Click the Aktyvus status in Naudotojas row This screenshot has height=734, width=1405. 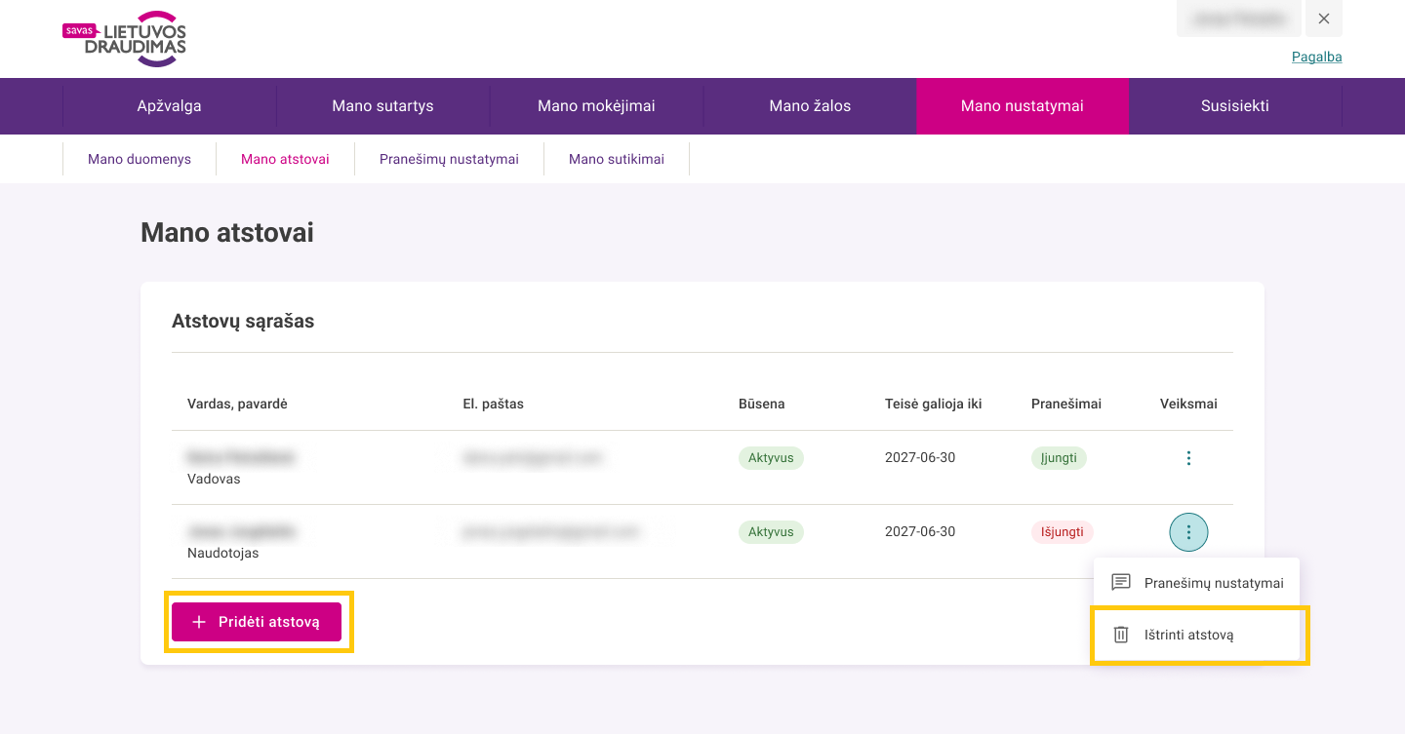tap(771, 532)
